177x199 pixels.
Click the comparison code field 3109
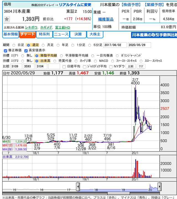click(x=16, y=66)
